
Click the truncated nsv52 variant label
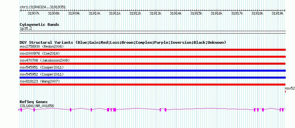pyautogui.click(x=290, y=88)
